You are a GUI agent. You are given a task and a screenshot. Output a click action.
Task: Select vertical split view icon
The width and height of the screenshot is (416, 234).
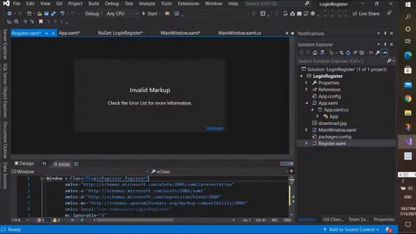point(282,164)
